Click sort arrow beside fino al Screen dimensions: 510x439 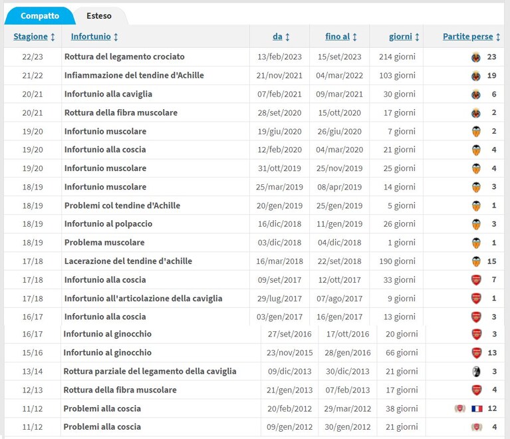pos(355,37)
